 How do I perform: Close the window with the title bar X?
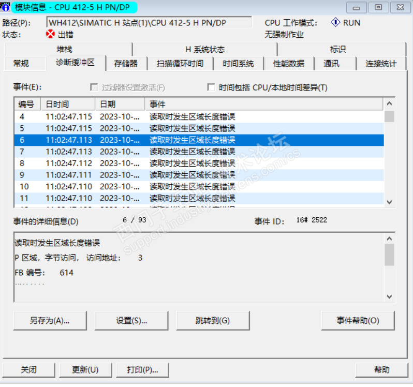click(x=401, y=7)
